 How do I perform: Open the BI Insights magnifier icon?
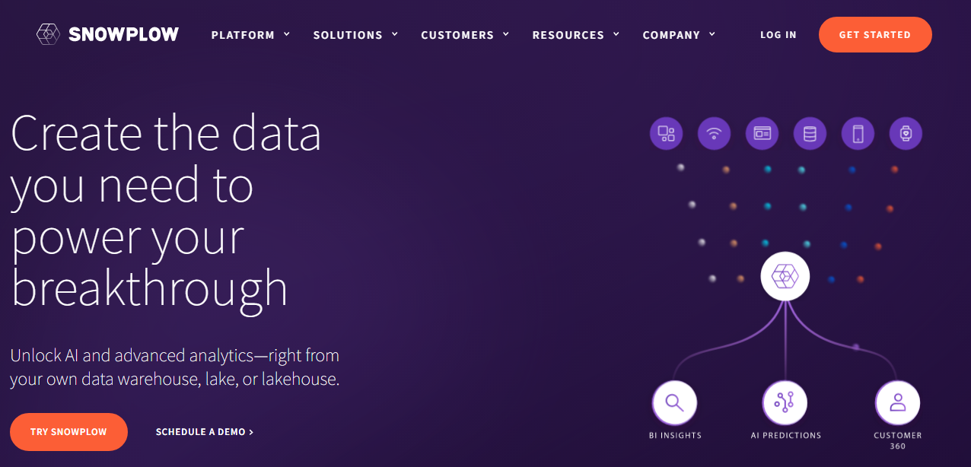pyautogui.click(x=674, y=402)
